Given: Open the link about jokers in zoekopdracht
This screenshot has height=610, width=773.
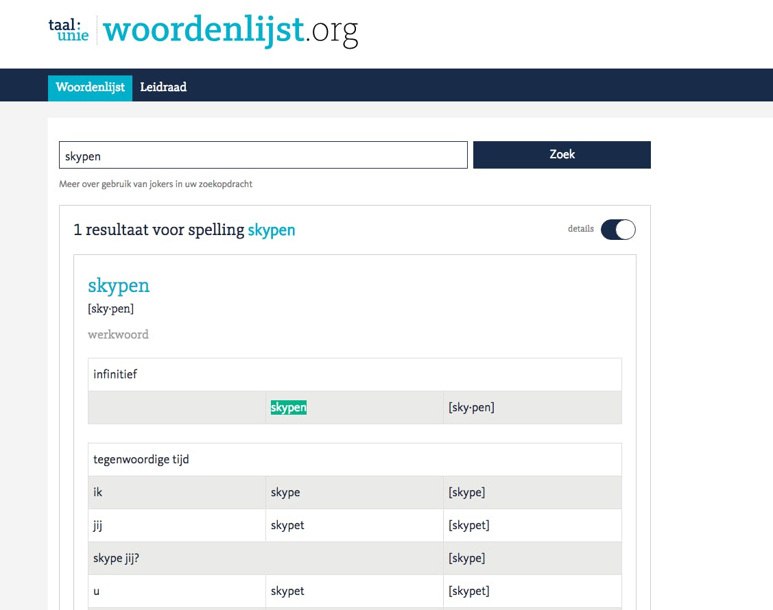Looking at the screenshot, I should (x=156, y=184).
